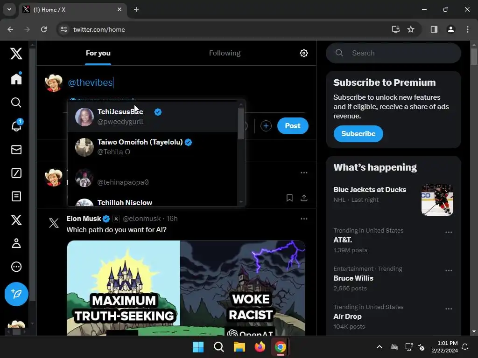
Task: Share the post using share icon
Action: pyautogui.click(x=304, y=198)
